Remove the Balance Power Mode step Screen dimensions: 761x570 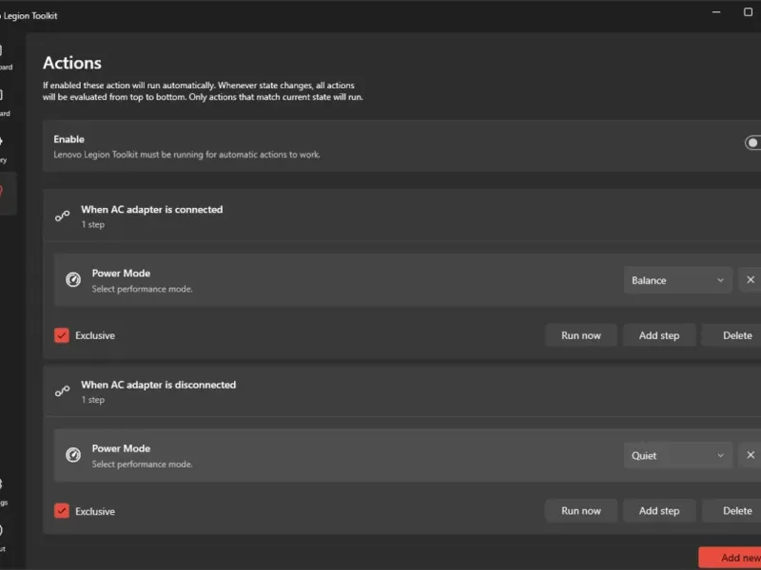click(750, 280)
